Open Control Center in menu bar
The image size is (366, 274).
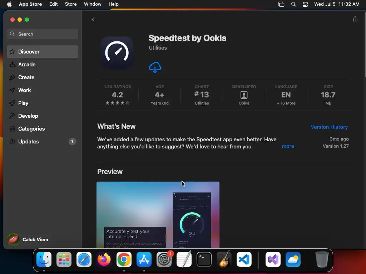click(305, 4)
